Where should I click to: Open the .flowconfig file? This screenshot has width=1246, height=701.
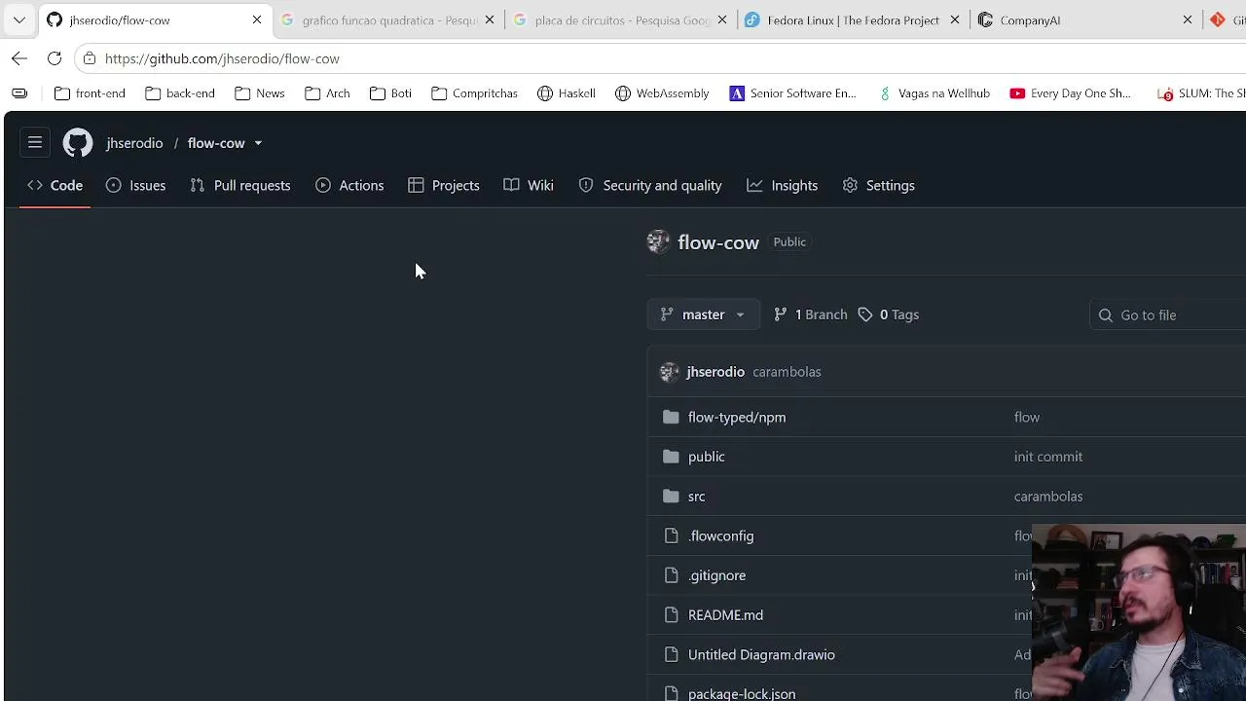click(x=721, y=535)
